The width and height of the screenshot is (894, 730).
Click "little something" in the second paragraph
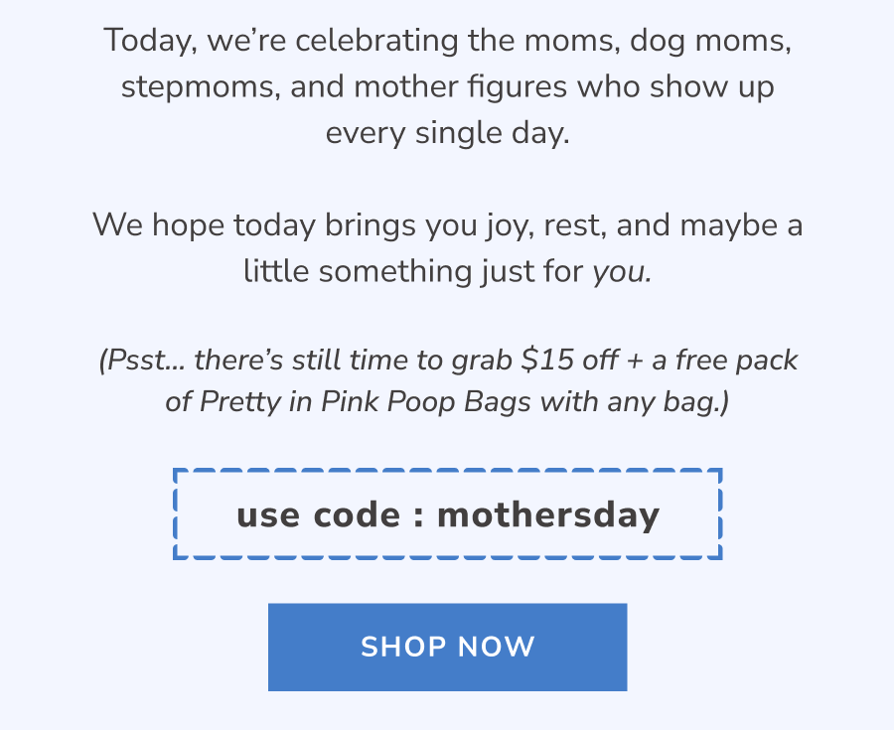347,270
